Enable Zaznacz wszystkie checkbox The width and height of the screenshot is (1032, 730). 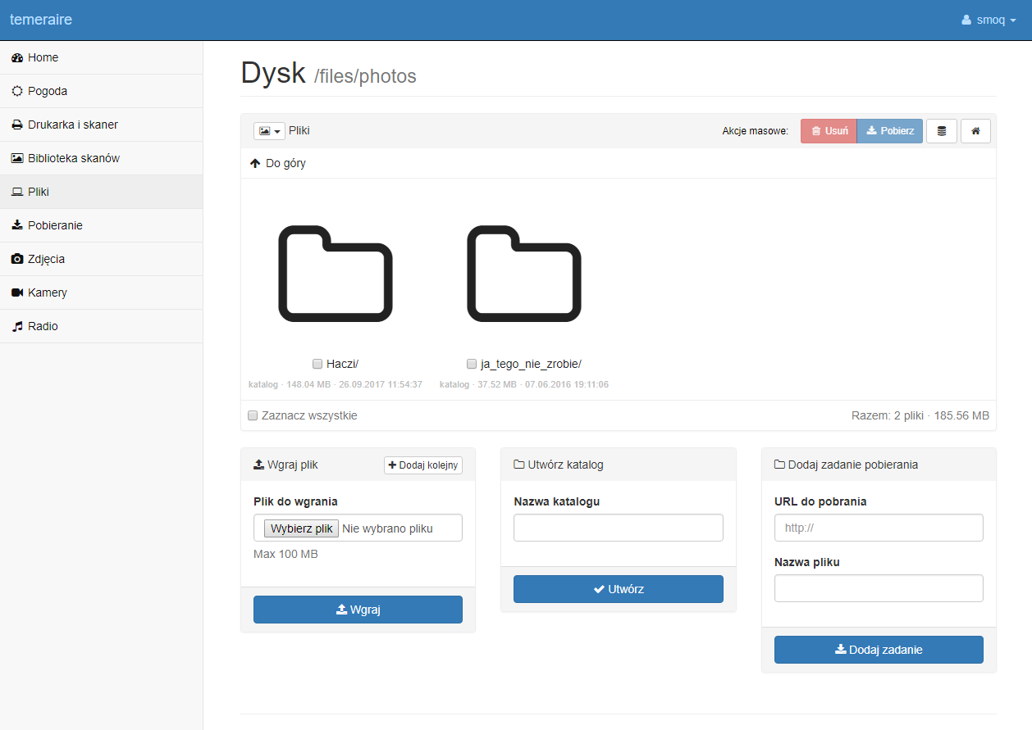(253, 415)
